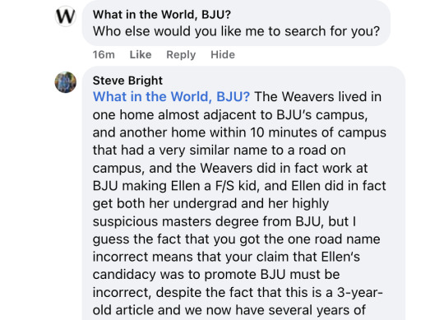Open What in the World, BJU? commenter name
Screen dimensions: 444x320
click(162, 15)
